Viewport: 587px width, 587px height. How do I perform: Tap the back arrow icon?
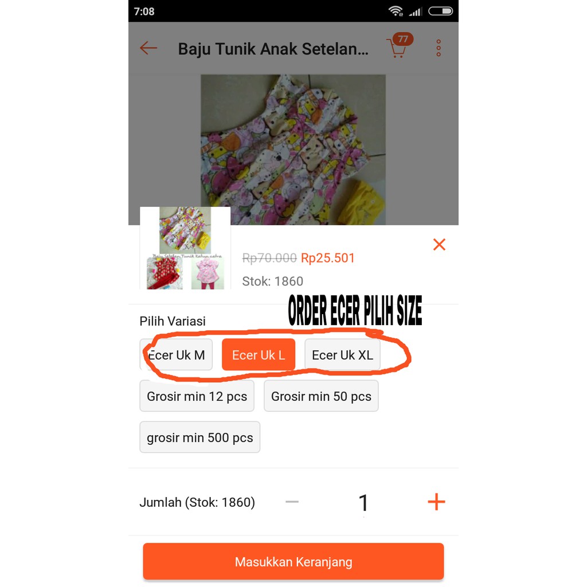pyautogui.click(x=148, y=48)
